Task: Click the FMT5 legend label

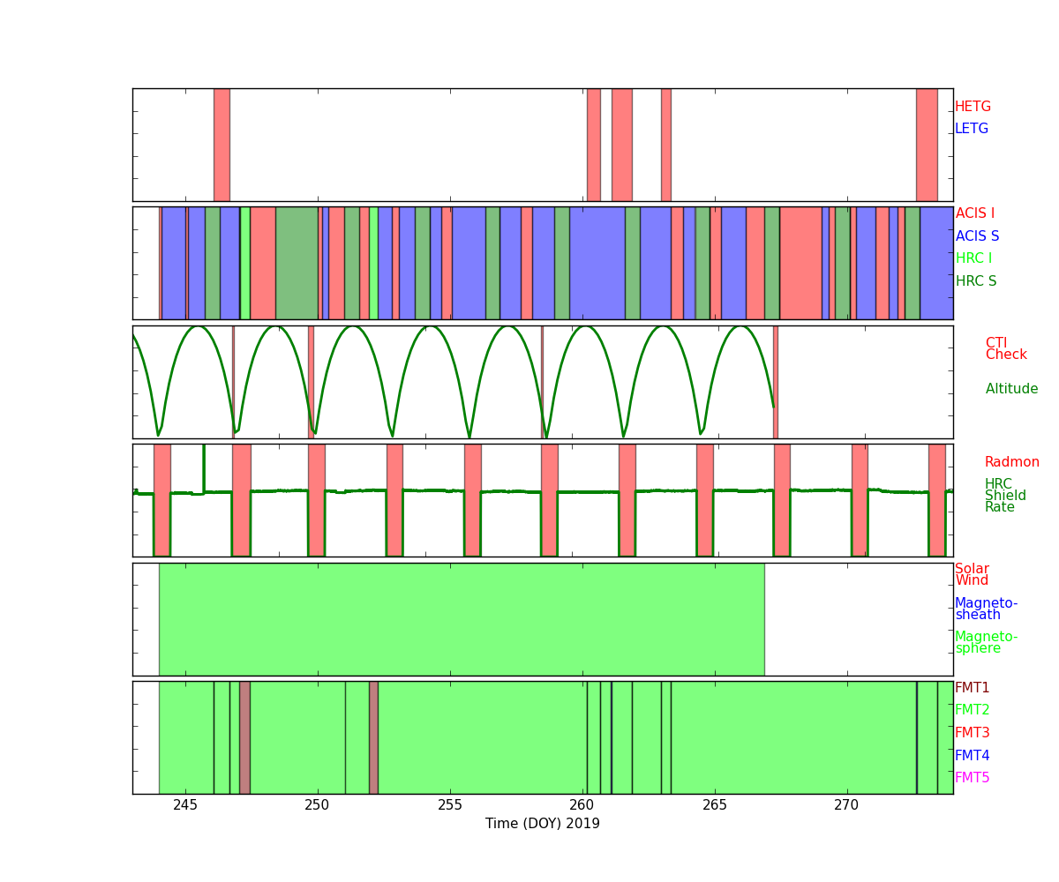Action: point(972,778)
